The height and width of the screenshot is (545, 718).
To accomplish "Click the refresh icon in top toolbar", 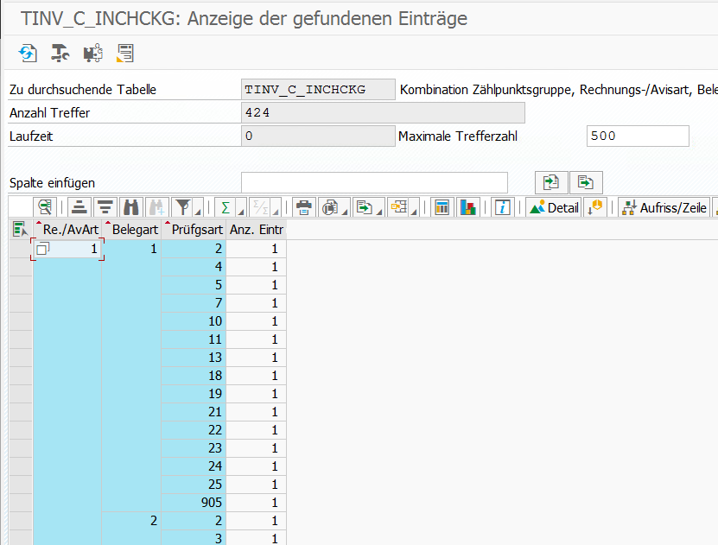I will (x=28, y=54).
